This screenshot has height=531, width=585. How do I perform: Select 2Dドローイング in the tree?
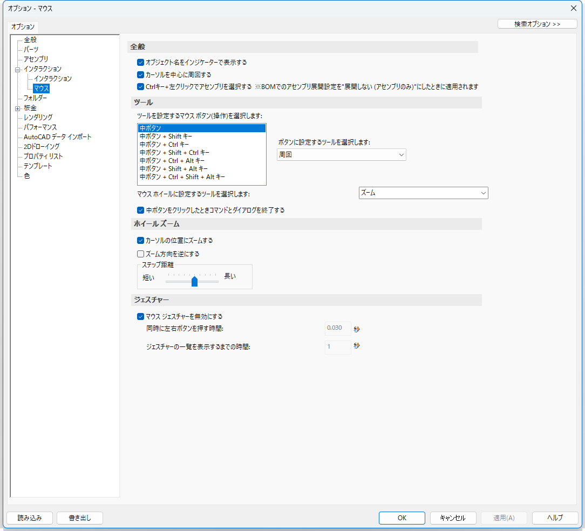42,147
